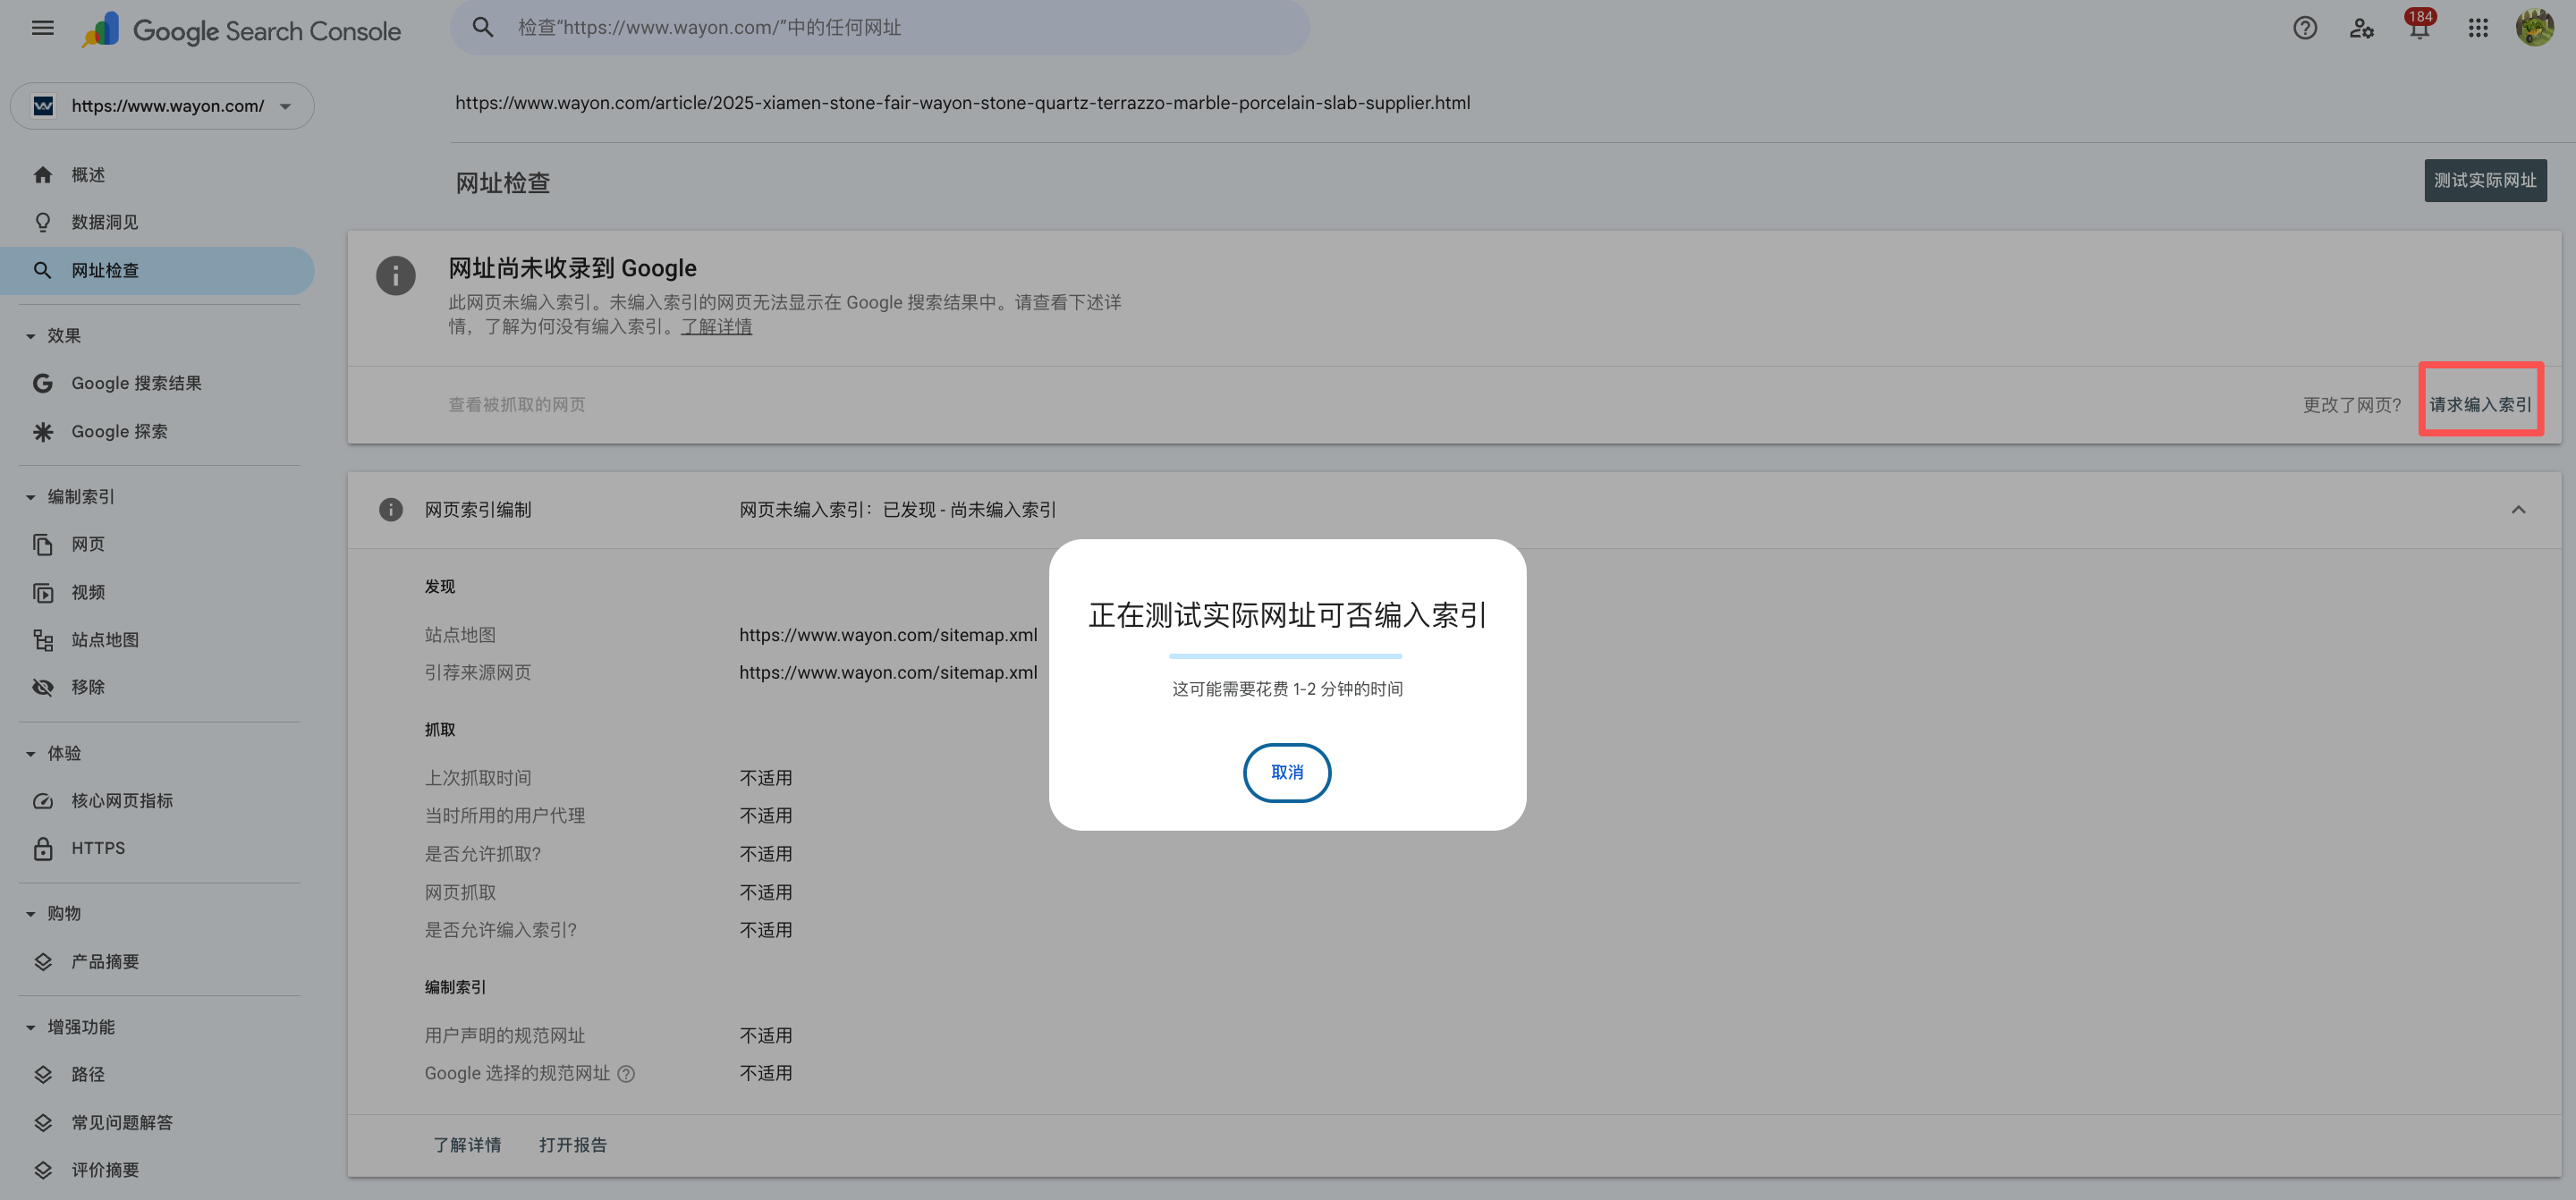Collapse the 网页索引编制 panel
The height and width of the screenshot is (1200, 2576).
[2518, 510]
